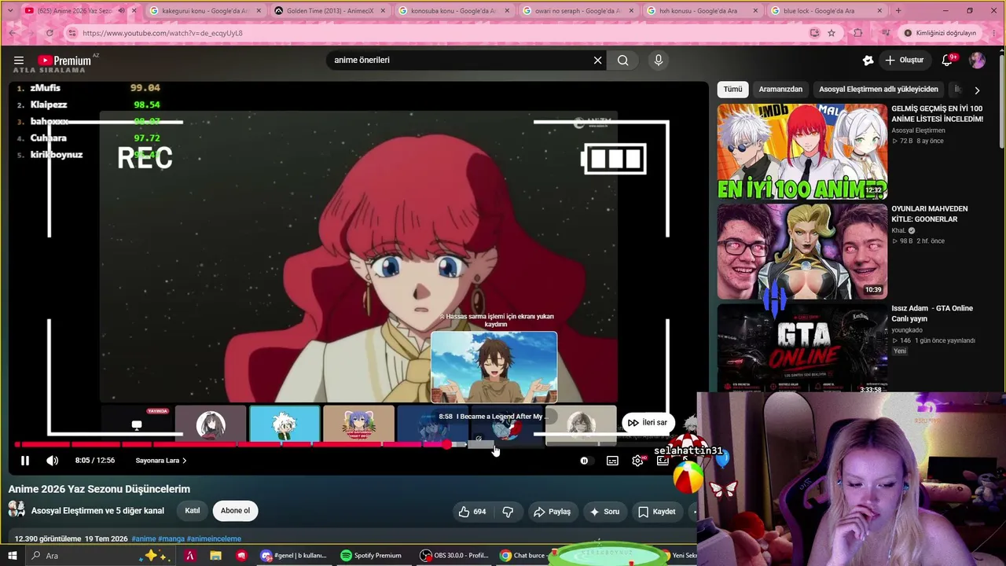Open a new browser tab
Screen dimensions: 1006x566
[898, 11]
